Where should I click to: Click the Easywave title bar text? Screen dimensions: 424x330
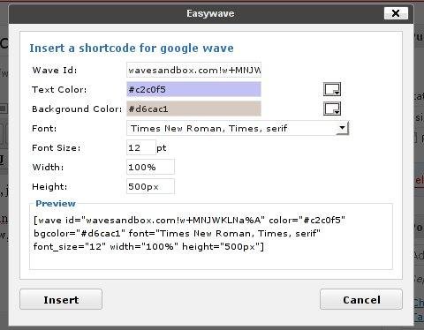tap(210, 13)
